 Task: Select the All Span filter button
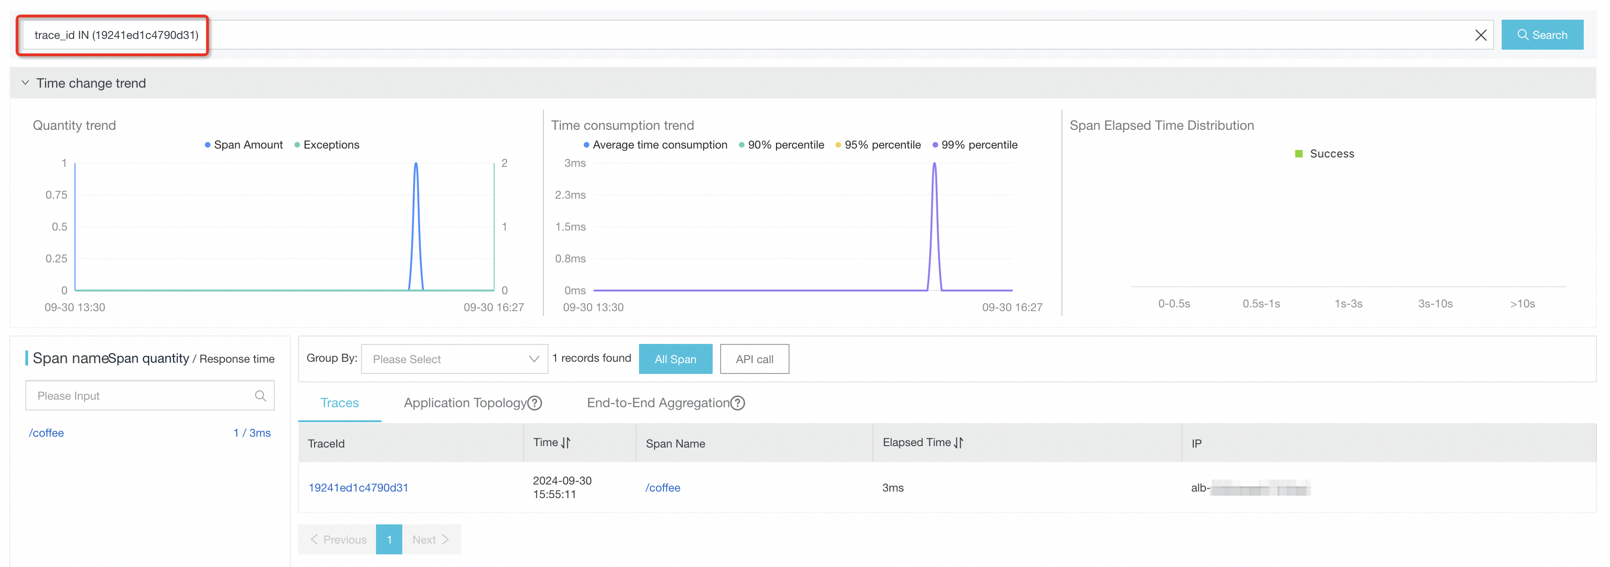click(675, 359)
